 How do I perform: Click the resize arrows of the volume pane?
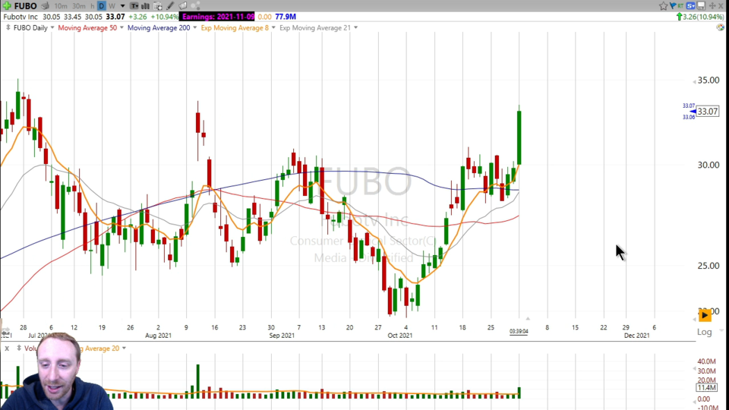click(19, 348)
